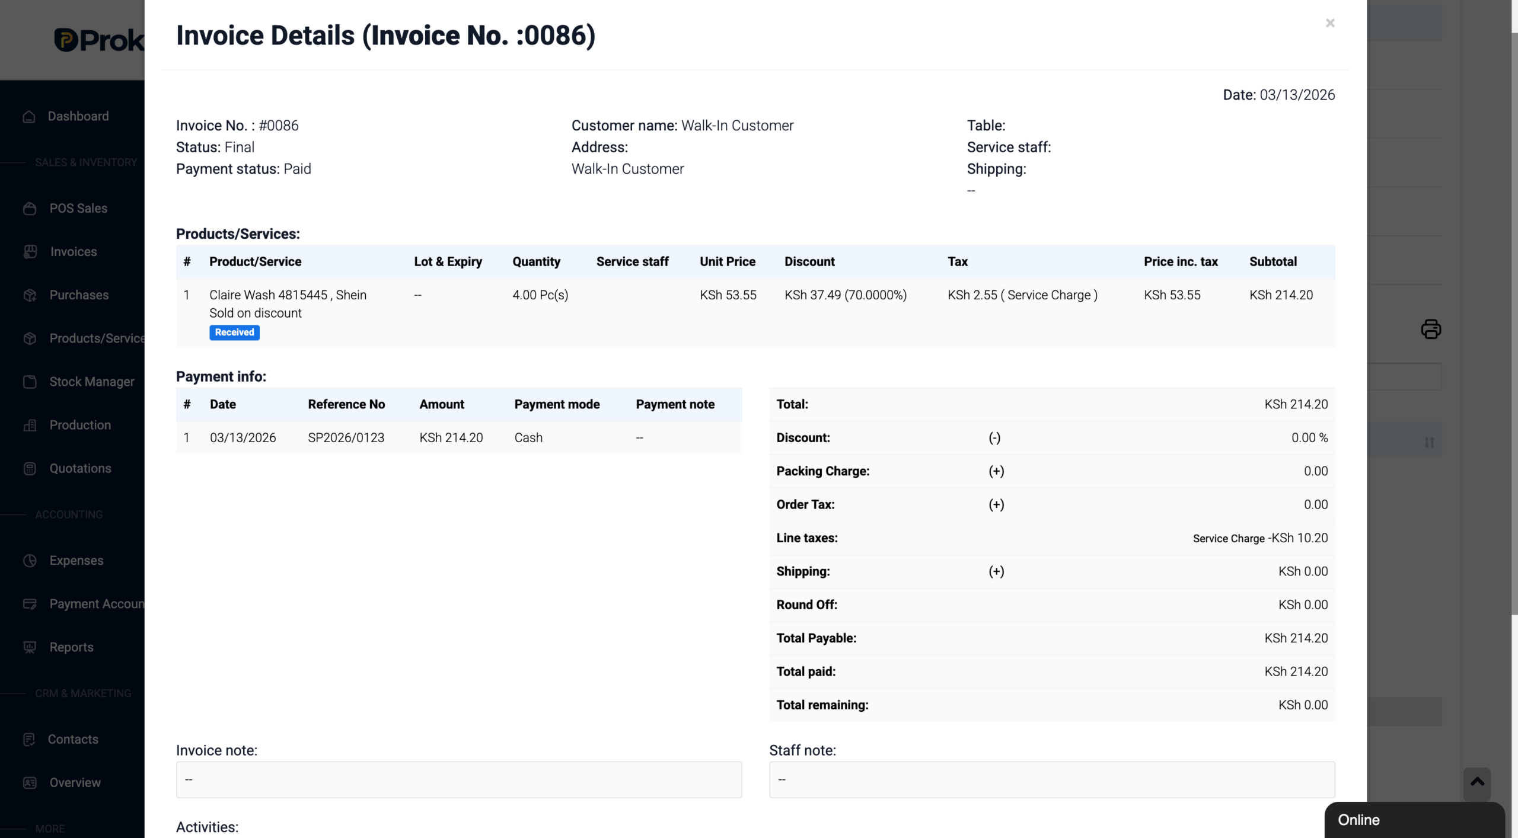The height and width of the screenshot is (838, 1518).
Task: Click the Quotations calculator icon
Action: [30, 469]
